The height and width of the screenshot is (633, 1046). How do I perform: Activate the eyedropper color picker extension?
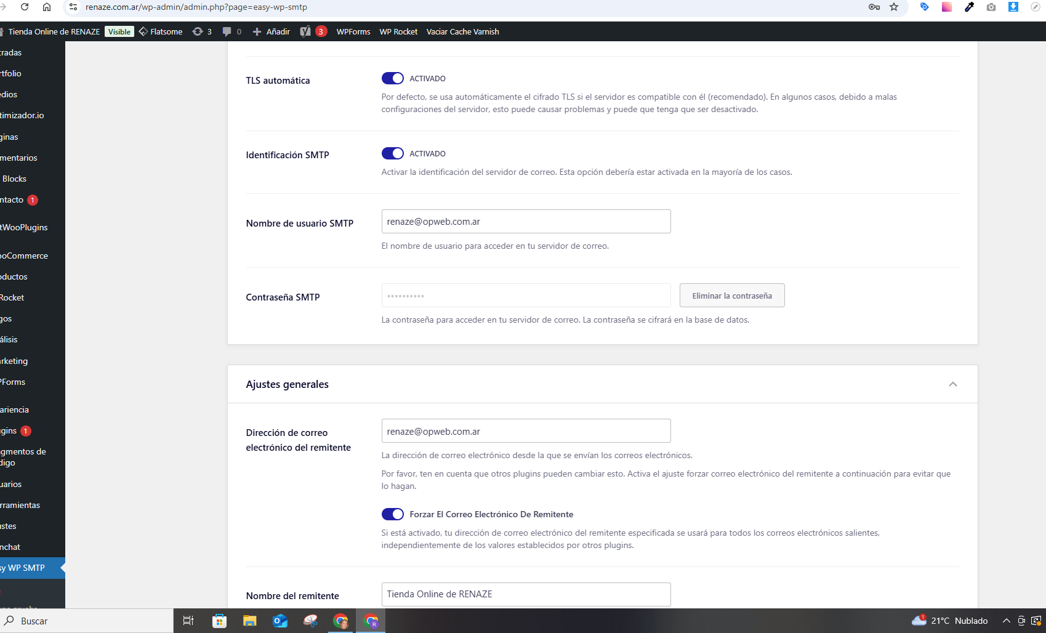[969, 7]
